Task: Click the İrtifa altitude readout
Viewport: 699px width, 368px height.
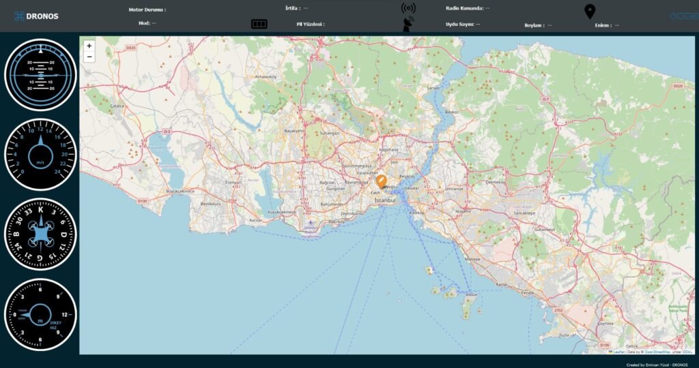Action: tap(293, 8)
